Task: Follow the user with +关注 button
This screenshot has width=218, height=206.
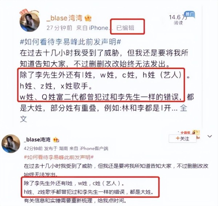Action: pos(182,139)
